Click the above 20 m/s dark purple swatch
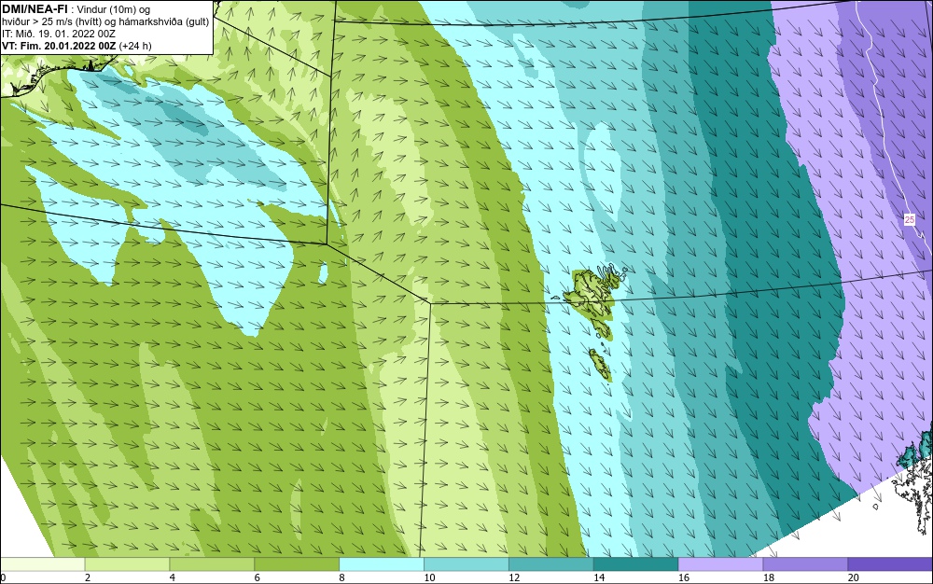Screen dimensions: 933x584 (890, 564)
